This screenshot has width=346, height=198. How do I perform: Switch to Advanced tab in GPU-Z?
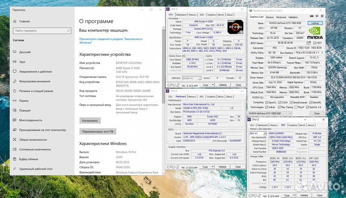281,17
